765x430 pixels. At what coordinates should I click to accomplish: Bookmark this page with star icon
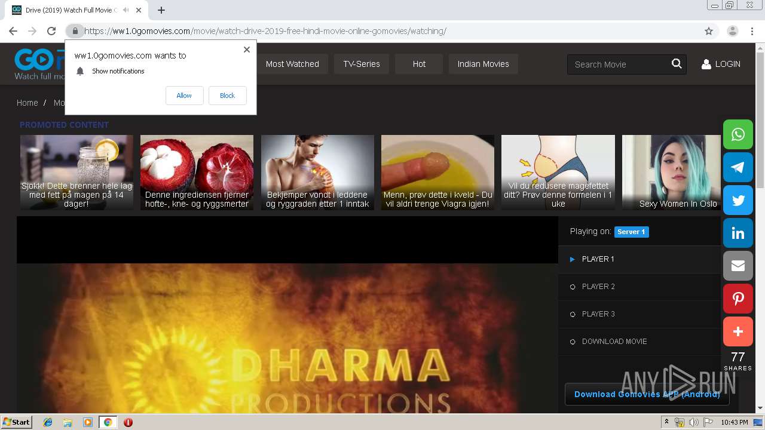pos(709,31)
